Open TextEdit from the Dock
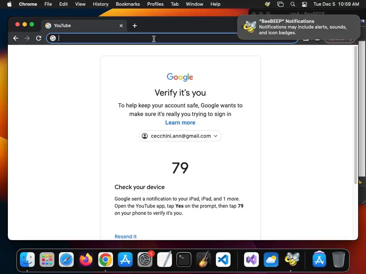Image resolution: width=366 pixels, height=274 pixels. click(x=164, y=260)
